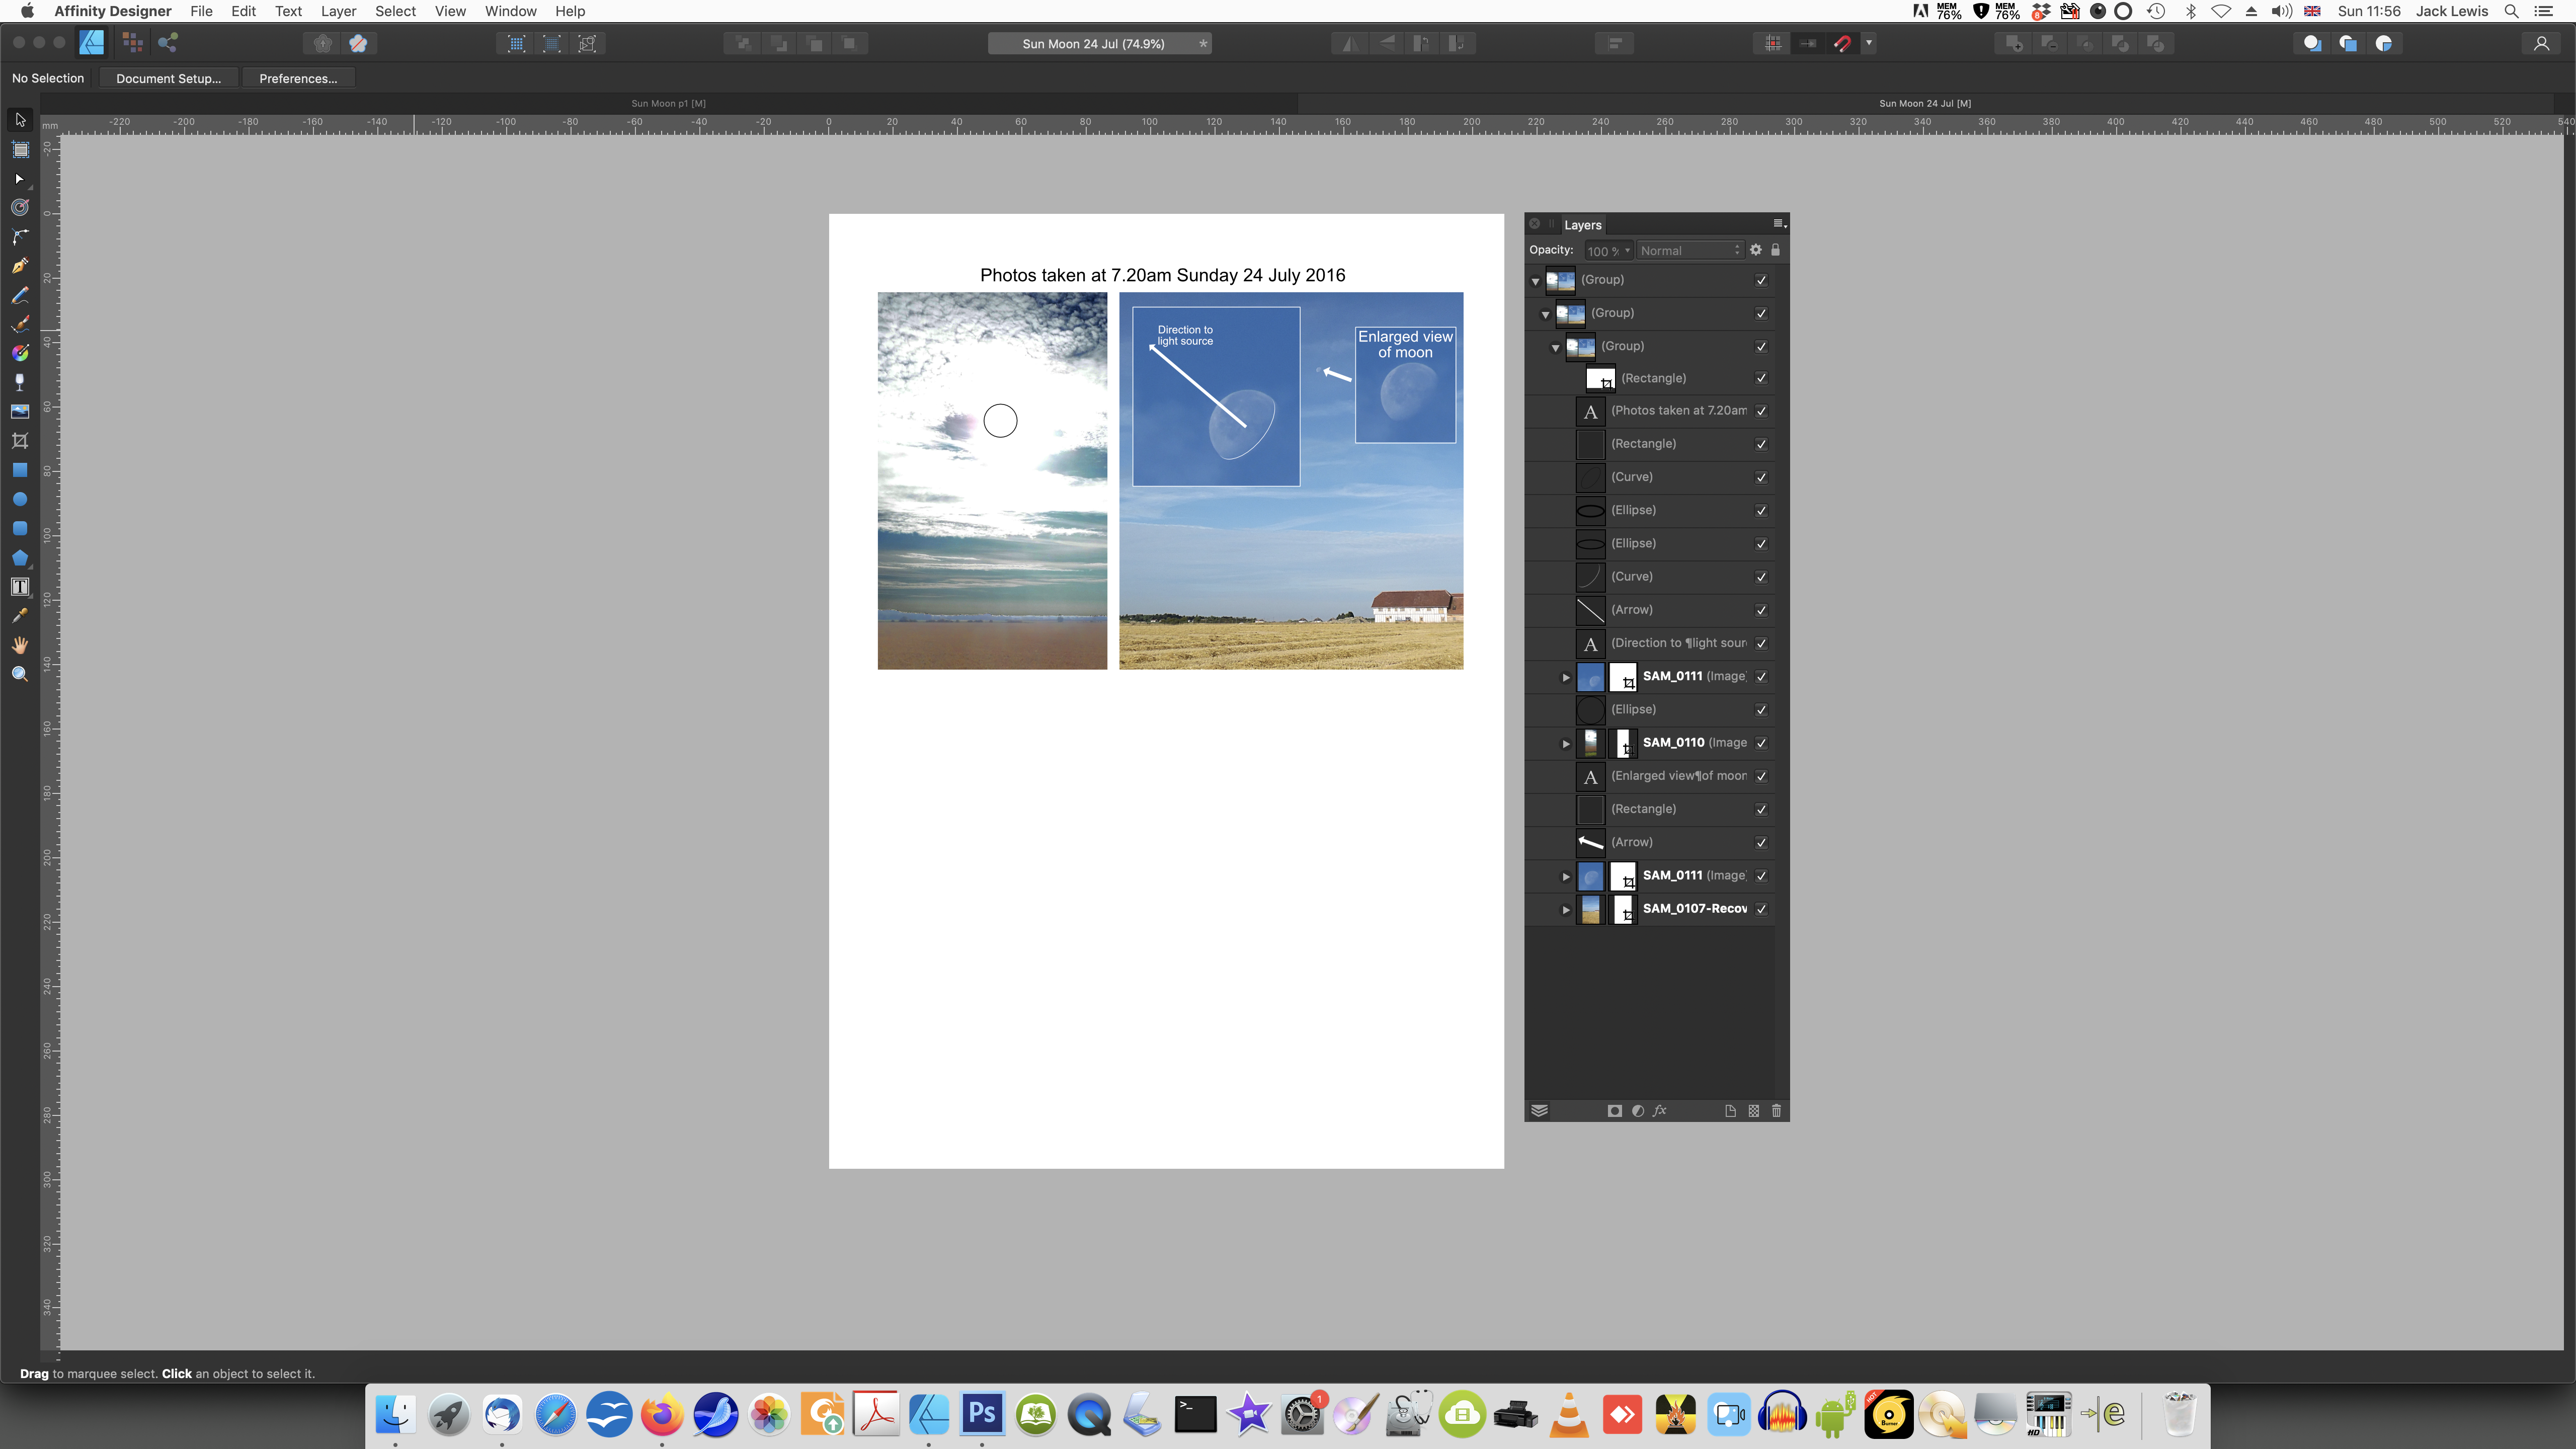This screenshot has height=1449, width=2576.
Task: Select the Artistic Text tool
Action: pyautogui.click(x=20, y=587)
